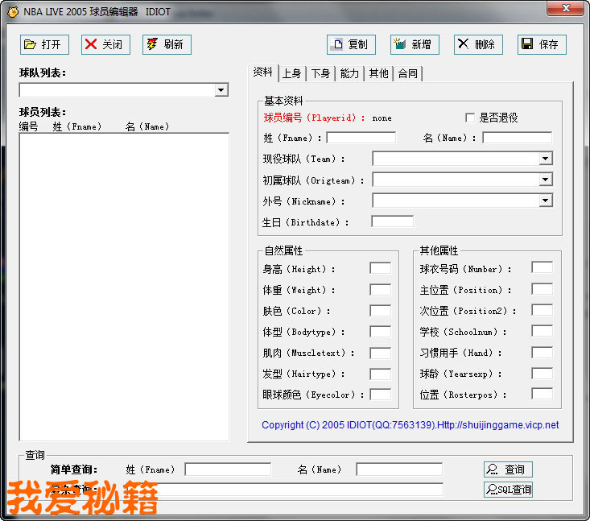Click the 生日 (Birthdate) input field
The image size is (590, 521).
[392, 221]
